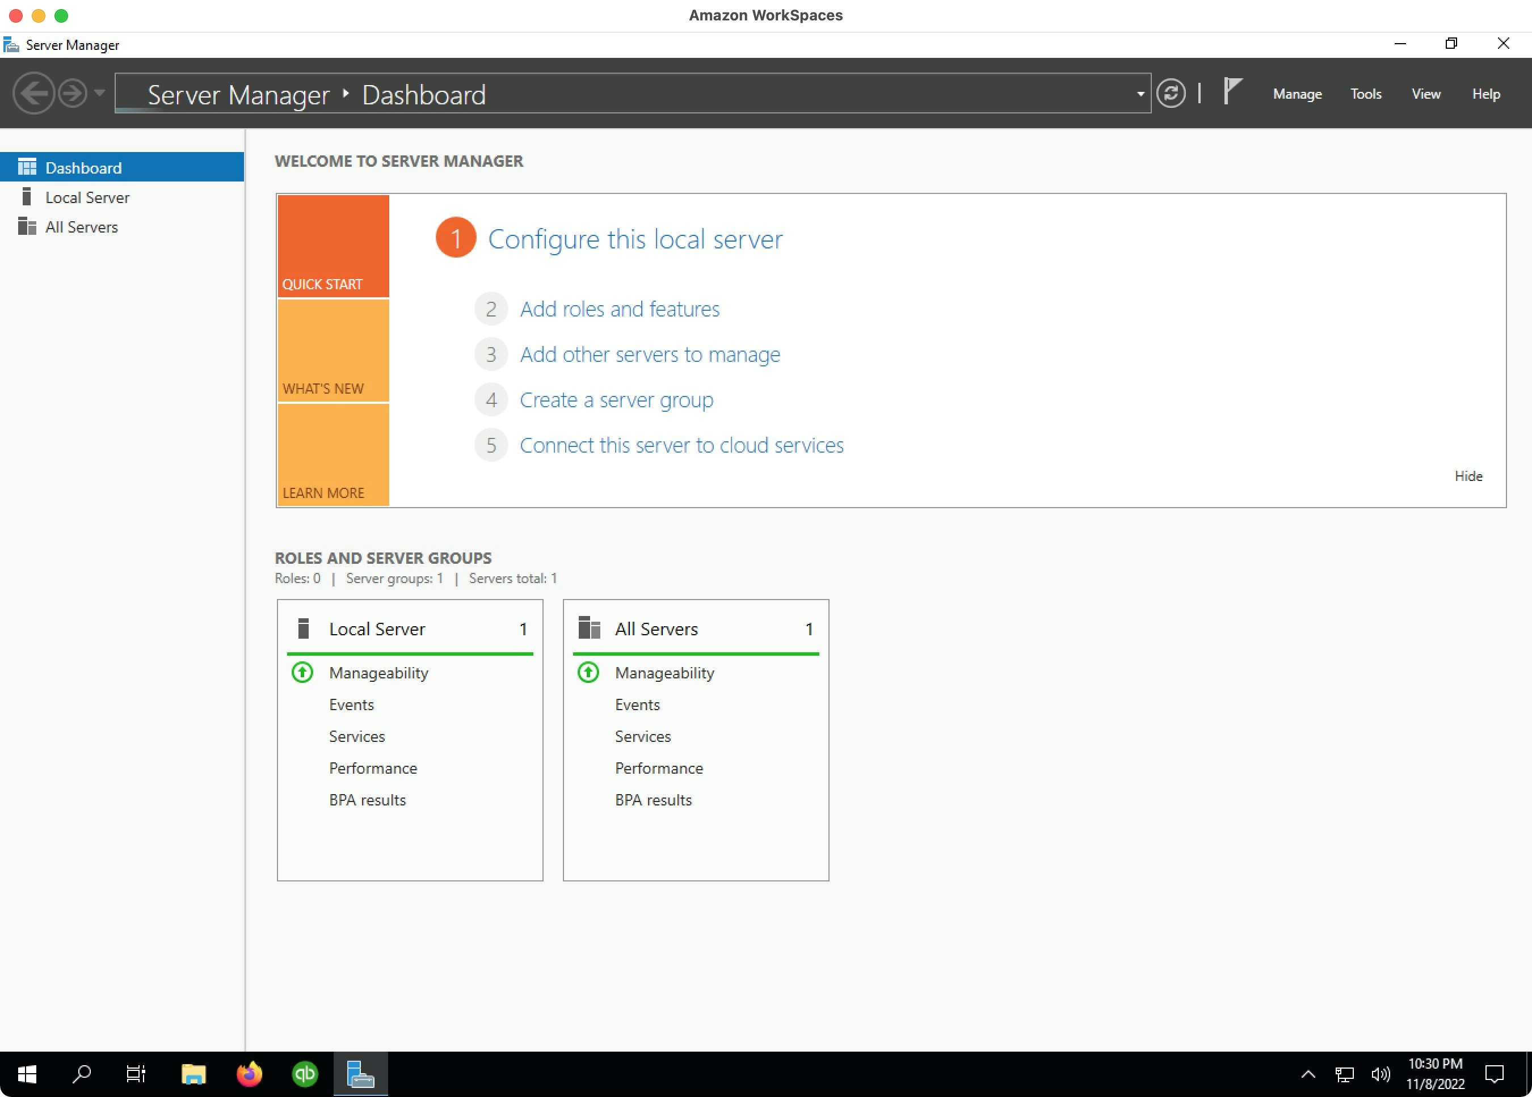
Task: Launch QuickBooks from the taskbar
Action: [305, 1074]
